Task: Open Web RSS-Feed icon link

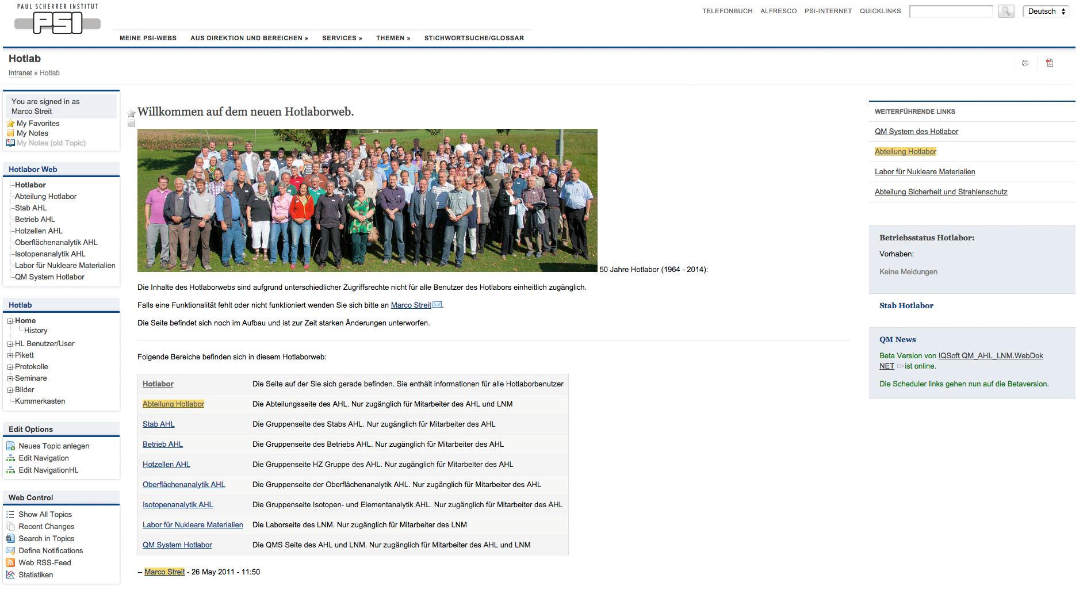Action: [x=10, y=563]
